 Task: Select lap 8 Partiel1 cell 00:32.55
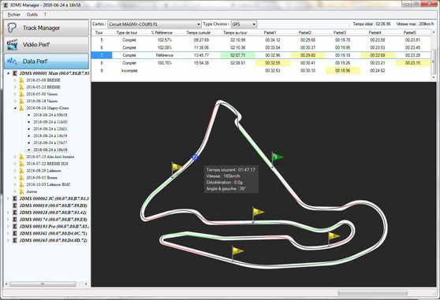click(273, 63)
